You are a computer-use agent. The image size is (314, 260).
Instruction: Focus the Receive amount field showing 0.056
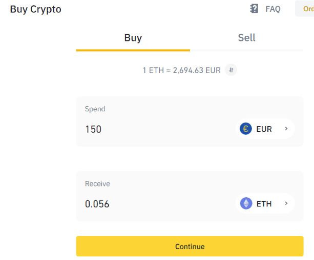[x=154, y=204]
